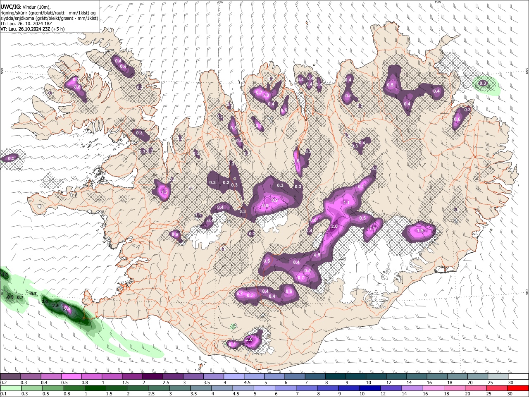
Task: Click the 0.2 dark mauve snow legend swatch
Action: coord(10,377)
